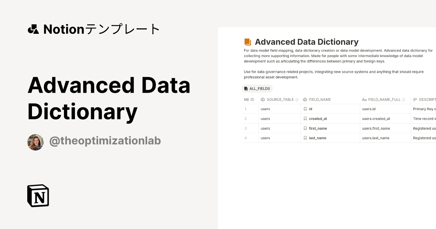
Task: Click the Notion logo at bottom left
Action: [x=38, y=196]
